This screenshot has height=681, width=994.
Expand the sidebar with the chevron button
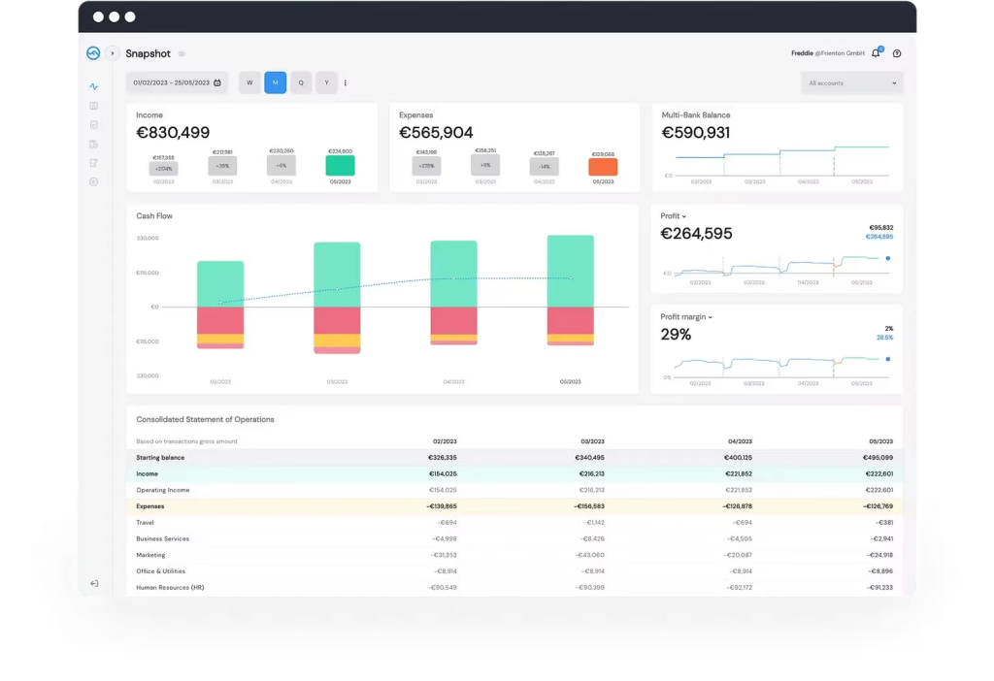113,53
